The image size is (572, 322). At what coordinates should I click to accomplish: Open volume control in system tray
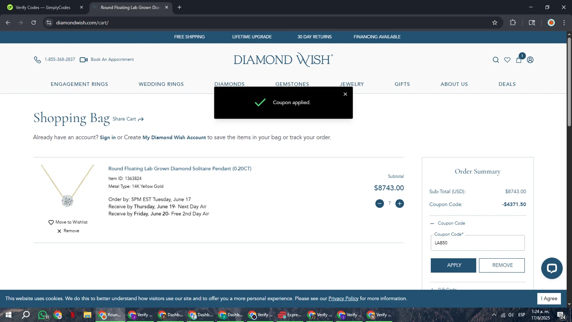point(511,315)
